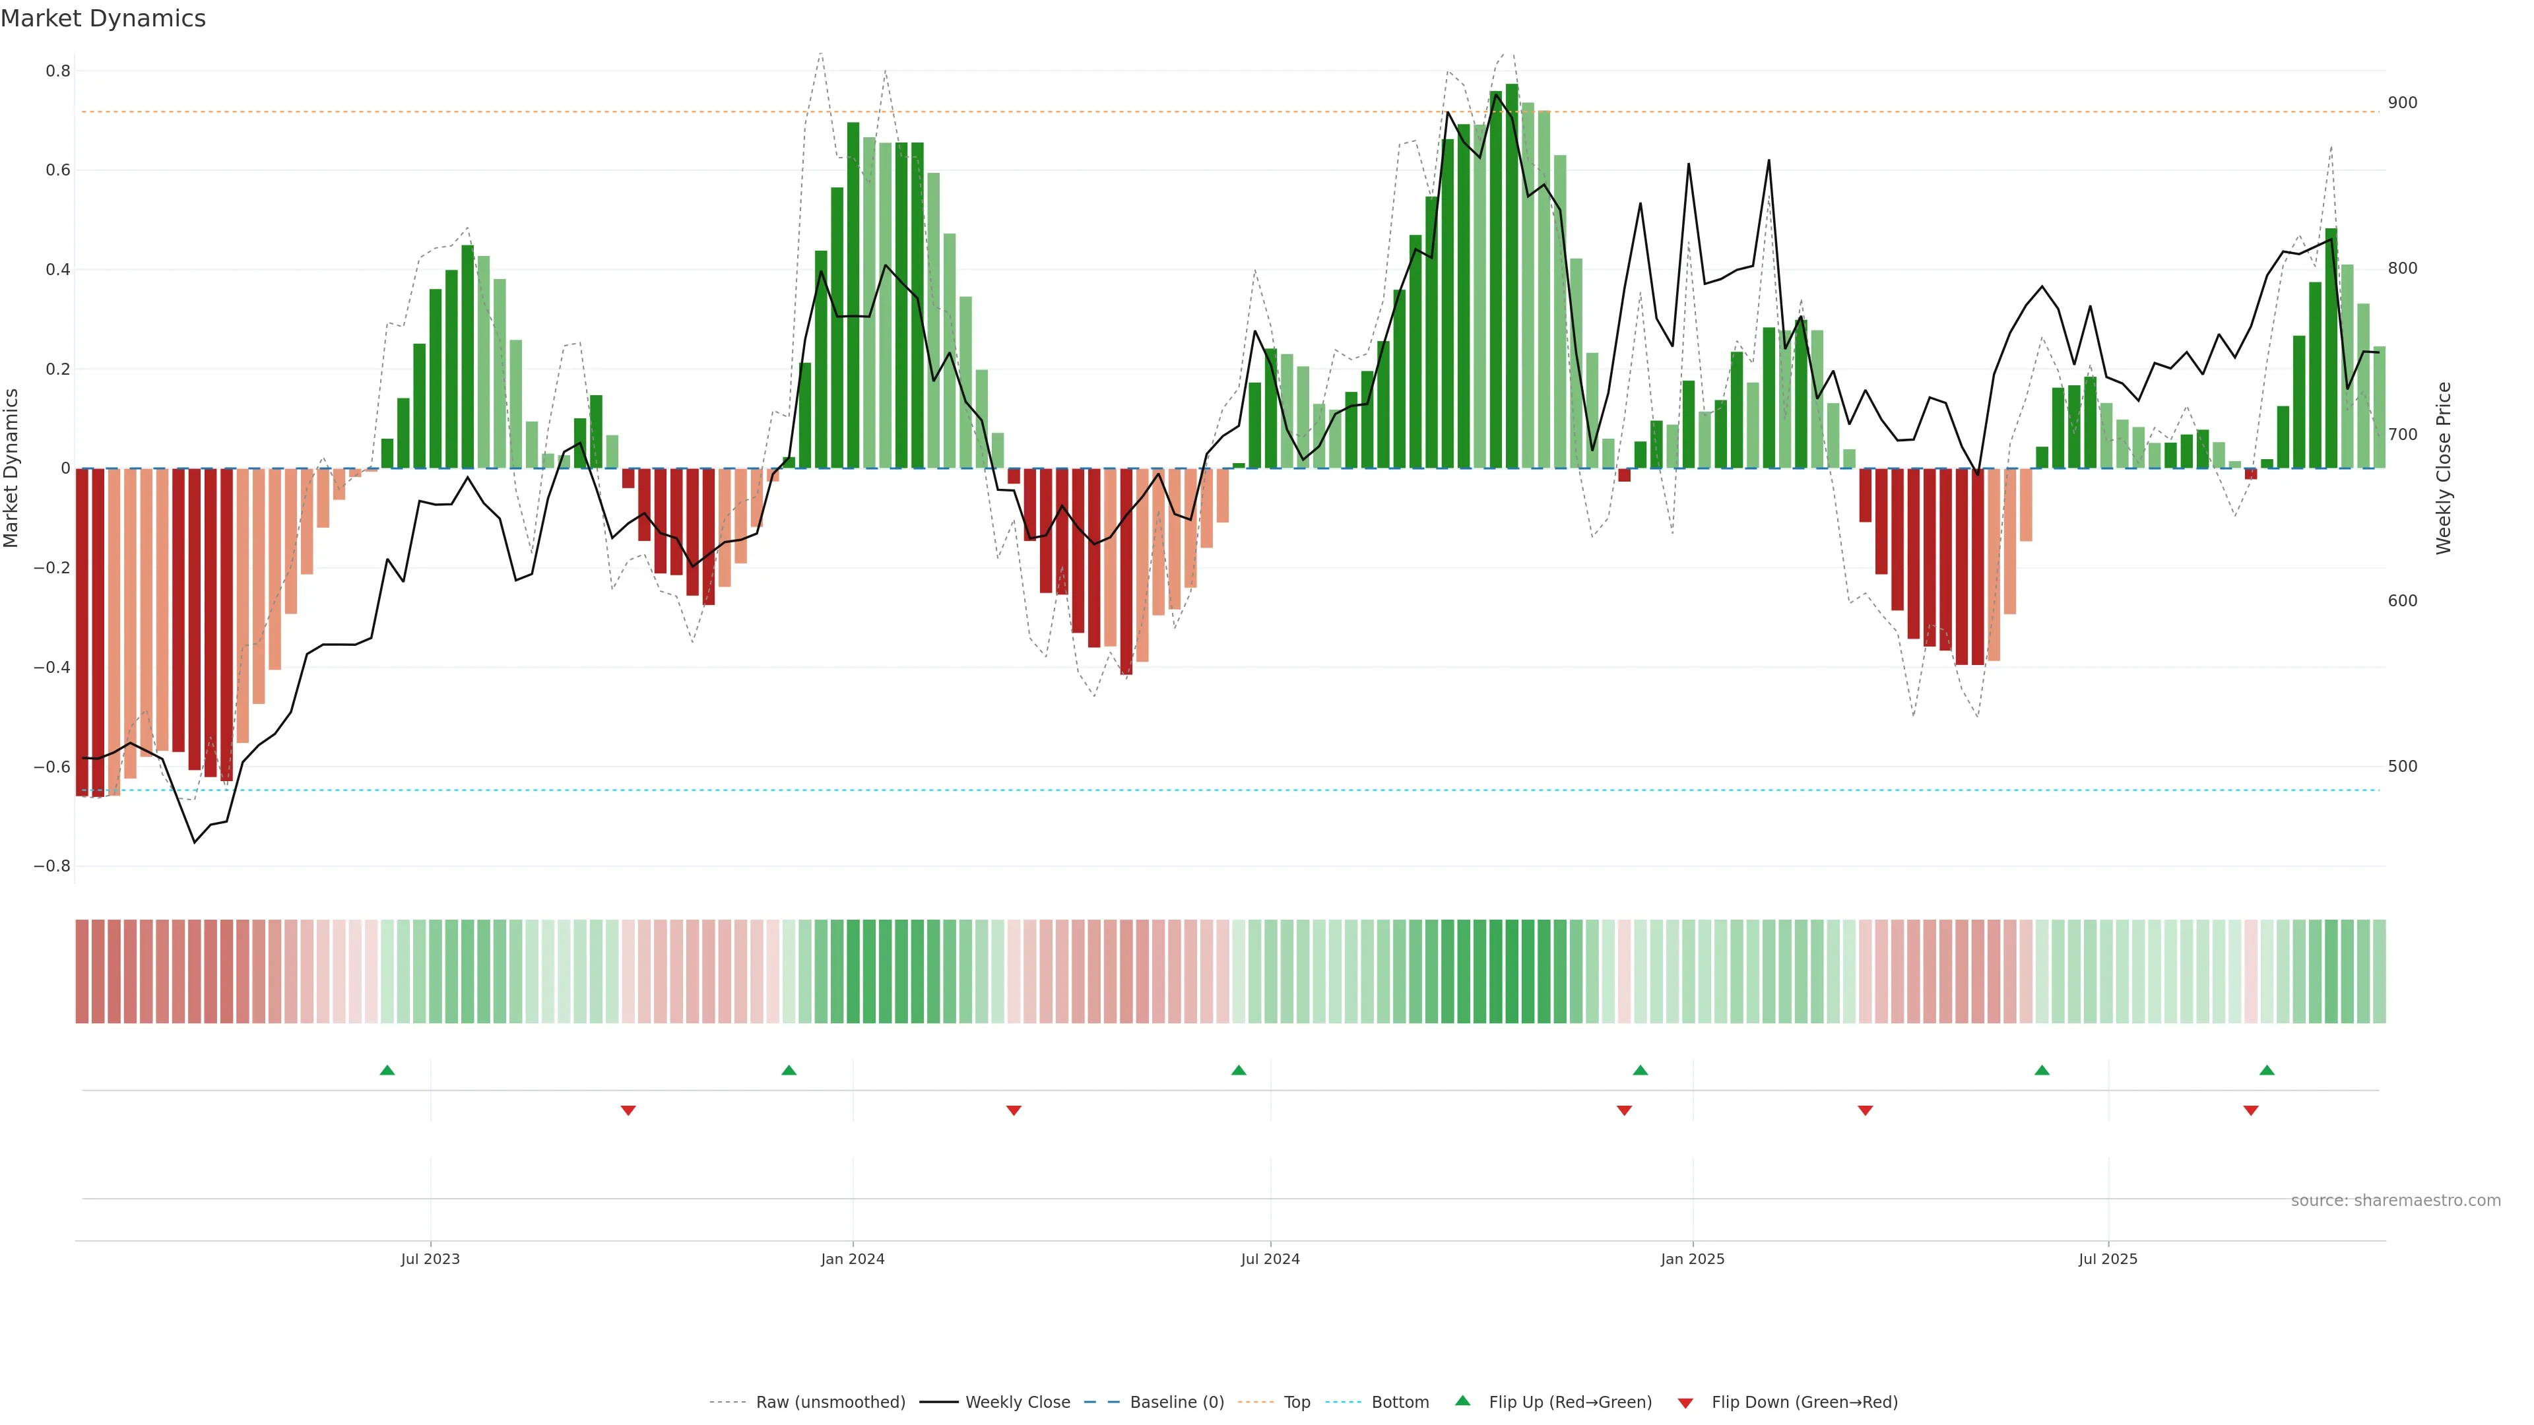Screen dimensions: 2534x1425
Task: Toggle the Weekly Close legend entry
Action: pos(1017,1403)
